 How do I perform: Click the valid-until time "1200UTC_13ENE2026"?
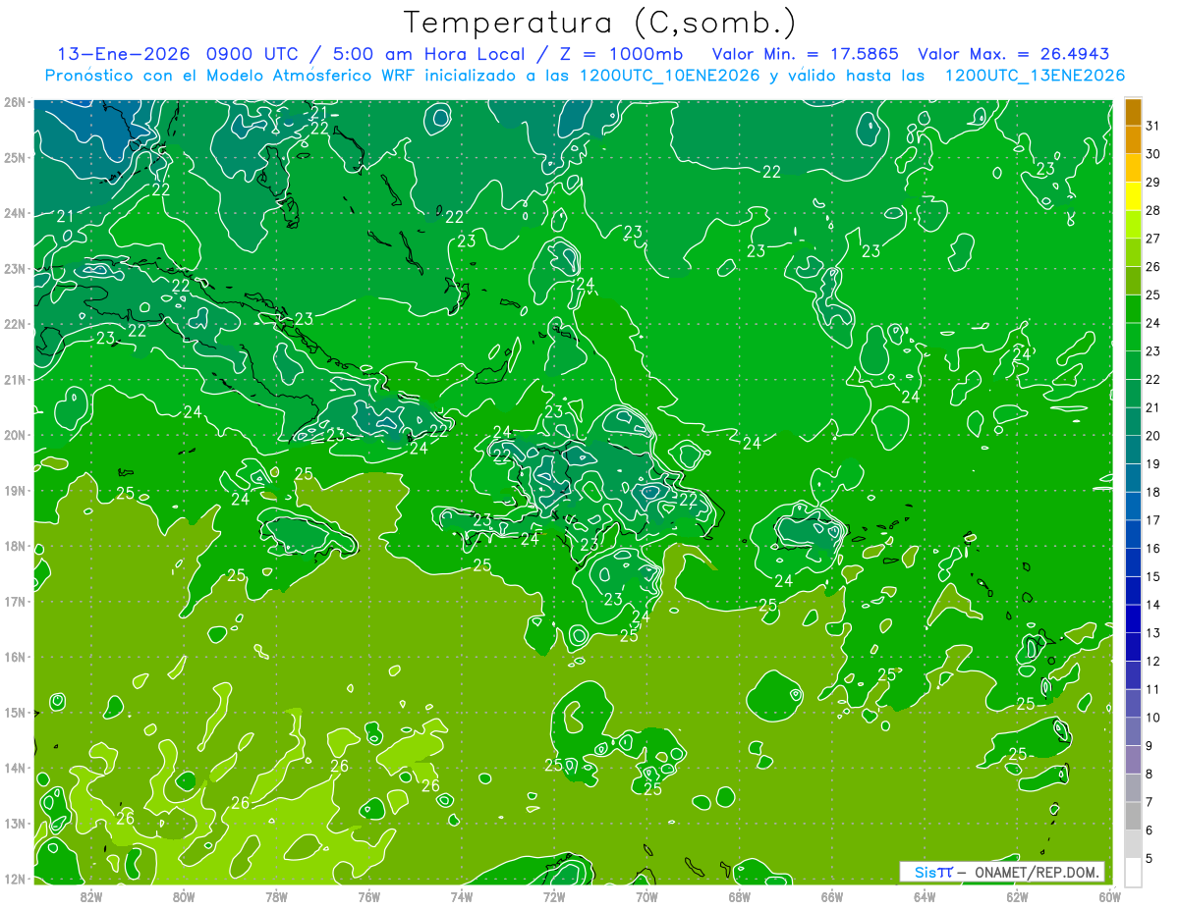tap(1034, 76)
